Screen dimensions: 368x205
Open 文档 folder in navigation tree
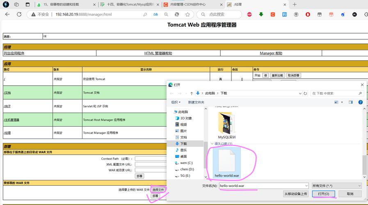(181, 137)
